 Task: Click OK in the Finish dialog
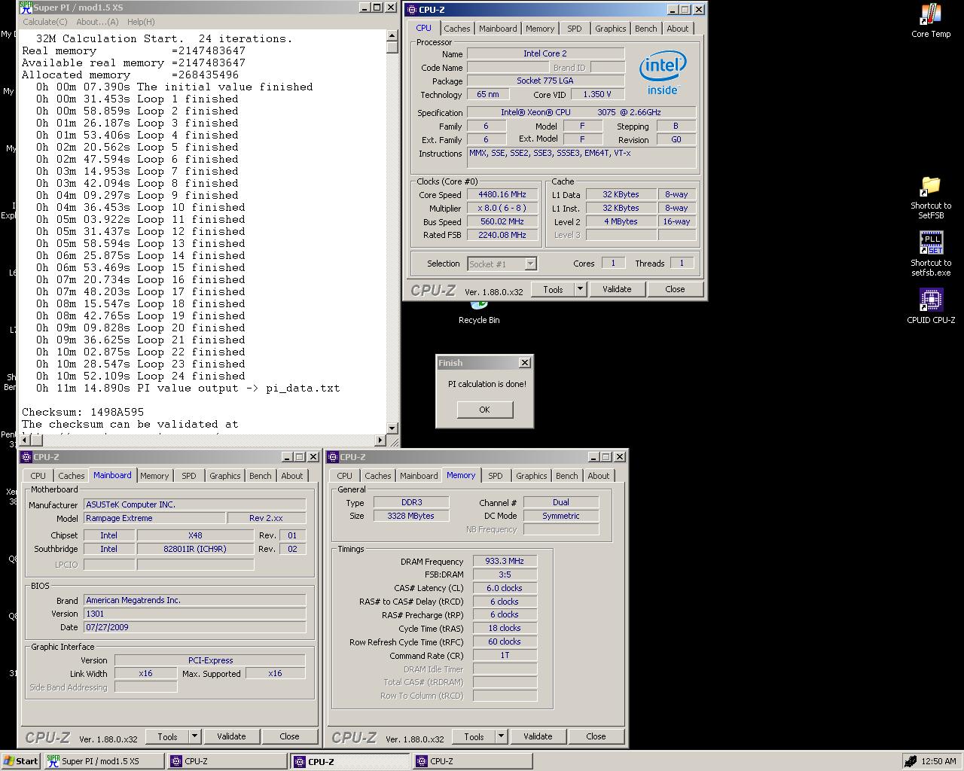484,410
